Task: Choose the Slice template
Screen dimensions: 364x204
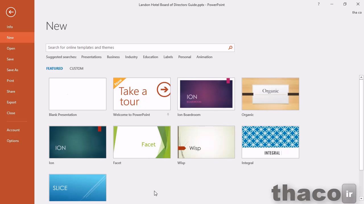Action: coord(78,188)
